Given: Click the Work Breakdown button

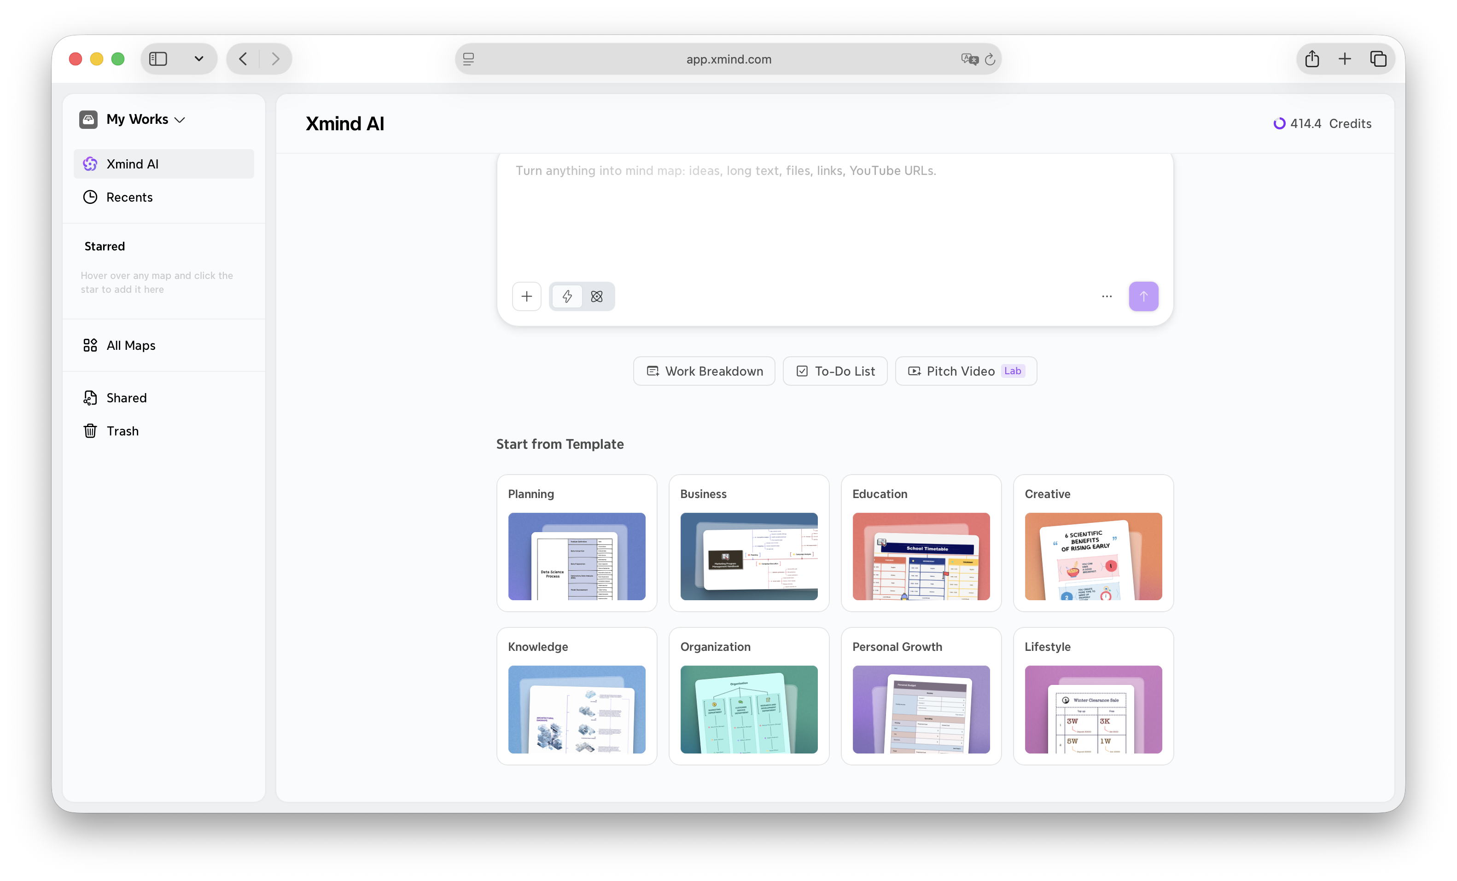Looking at the screenshot, I should pos(704,371).
